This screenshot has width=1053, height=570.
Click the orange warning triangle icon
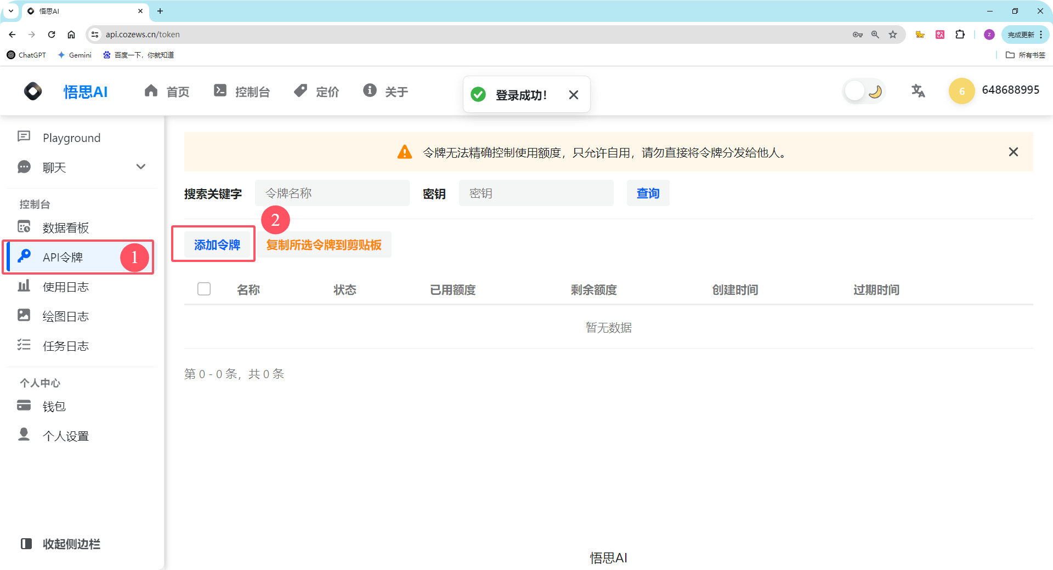click(x=405, y=152)
